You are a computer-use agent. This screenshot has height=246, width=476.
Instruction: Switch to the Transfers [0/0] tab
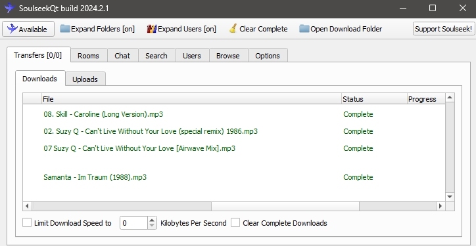[x=39, y=55]
